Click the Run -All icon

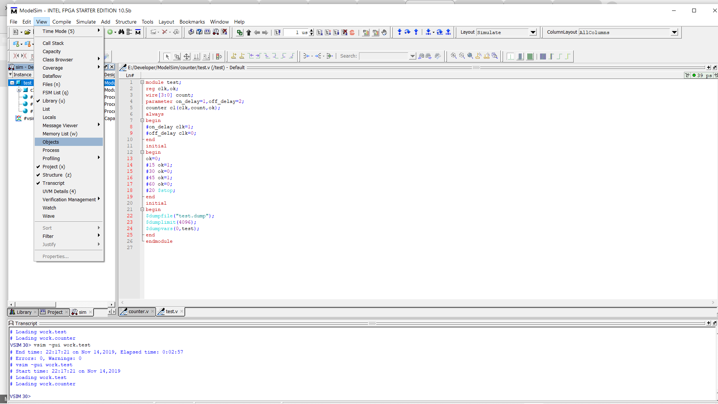pos(336,32)
